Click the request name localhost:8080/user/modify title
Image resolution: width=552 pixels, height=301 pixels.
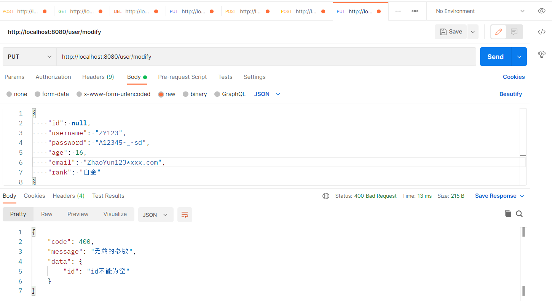point(54,32)
